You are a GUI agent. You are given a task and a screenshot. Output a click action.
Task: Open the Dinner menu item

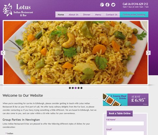coord(87,15)
